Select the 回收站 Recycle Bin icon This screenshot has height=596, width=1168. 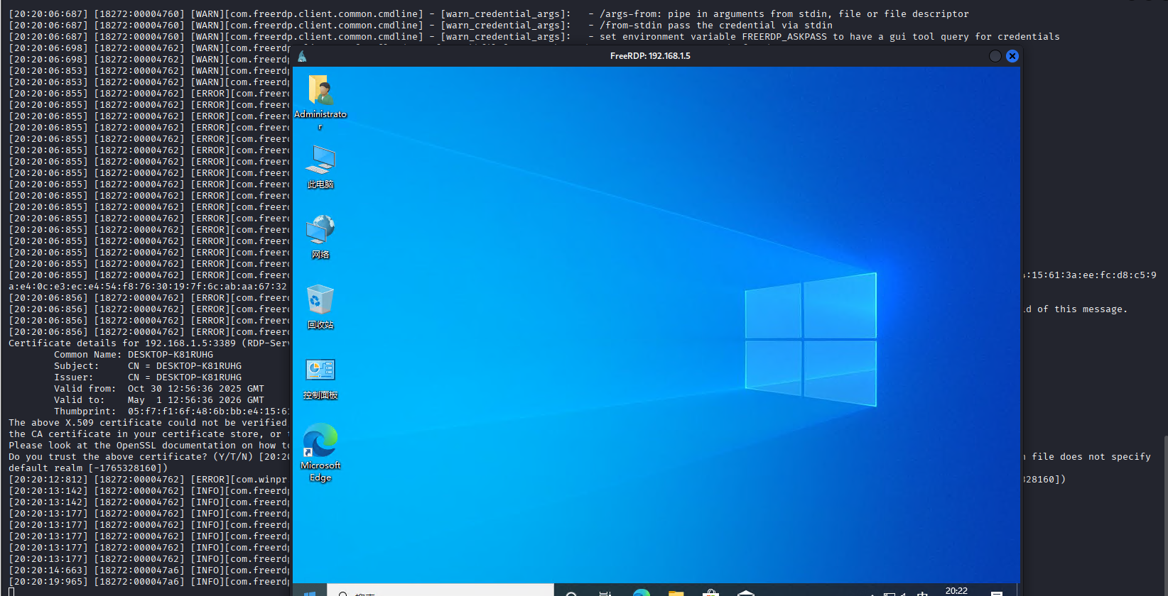320,307
